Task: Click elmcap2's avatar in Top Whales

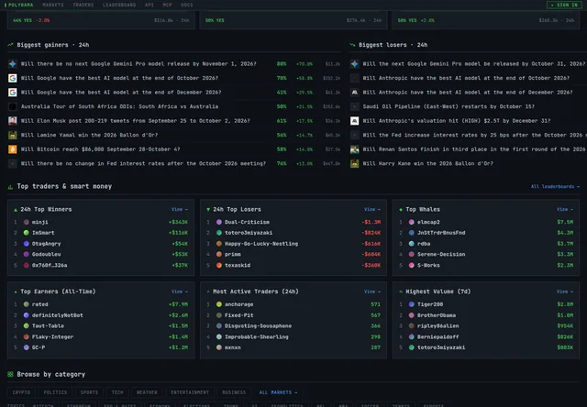Action: [x=412, y=222]
